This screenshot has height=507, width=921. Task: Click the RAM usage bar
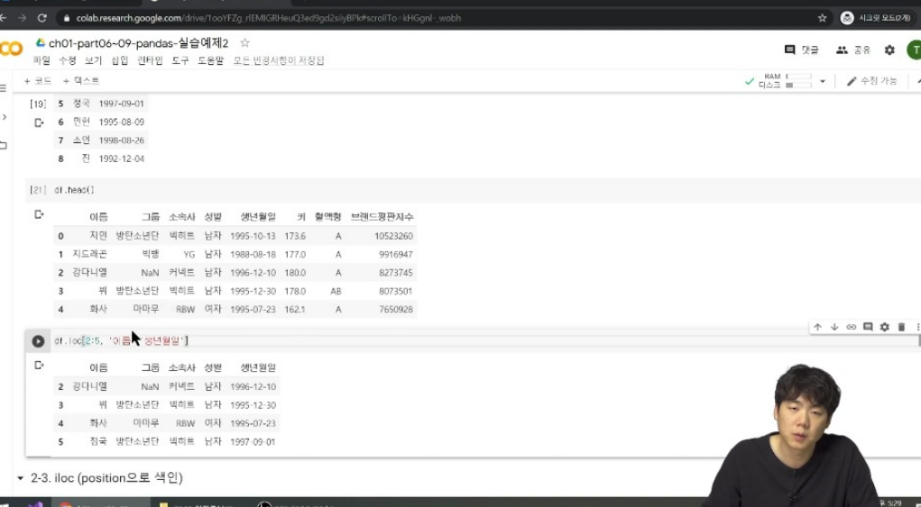click(799, 77)
